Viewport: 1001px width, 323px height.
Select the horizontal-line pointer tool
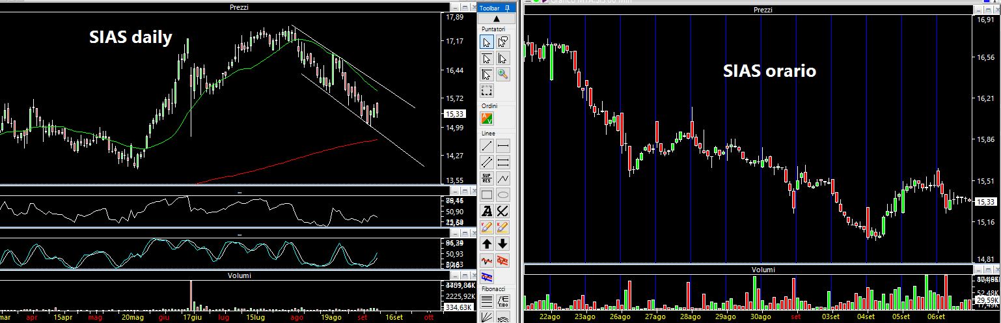pos(486,58)
